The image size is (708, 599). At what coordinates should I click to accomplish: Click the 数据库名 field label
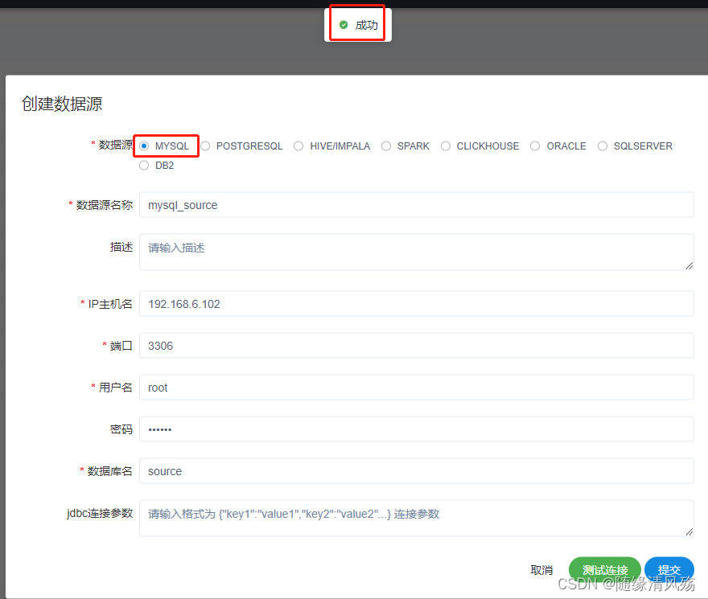pyautogui.click(x=109, y=471)
